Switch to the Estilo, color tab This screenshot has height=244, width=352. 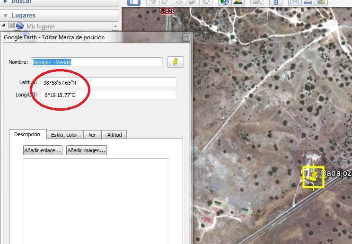point(65,135)
